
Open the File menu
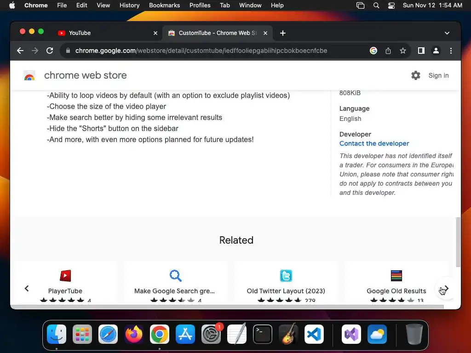(x=62, y=6)
